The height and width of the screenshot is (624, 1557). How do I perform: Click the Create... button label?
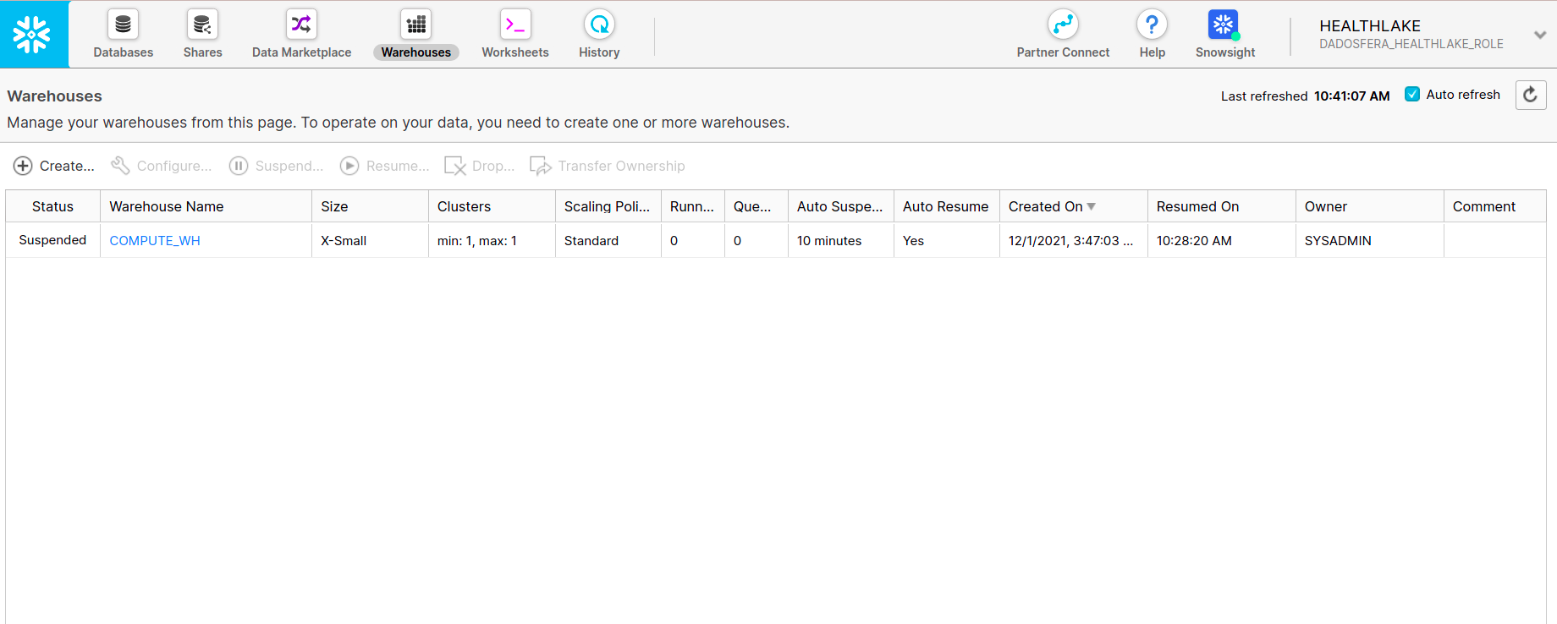(67, 166)
